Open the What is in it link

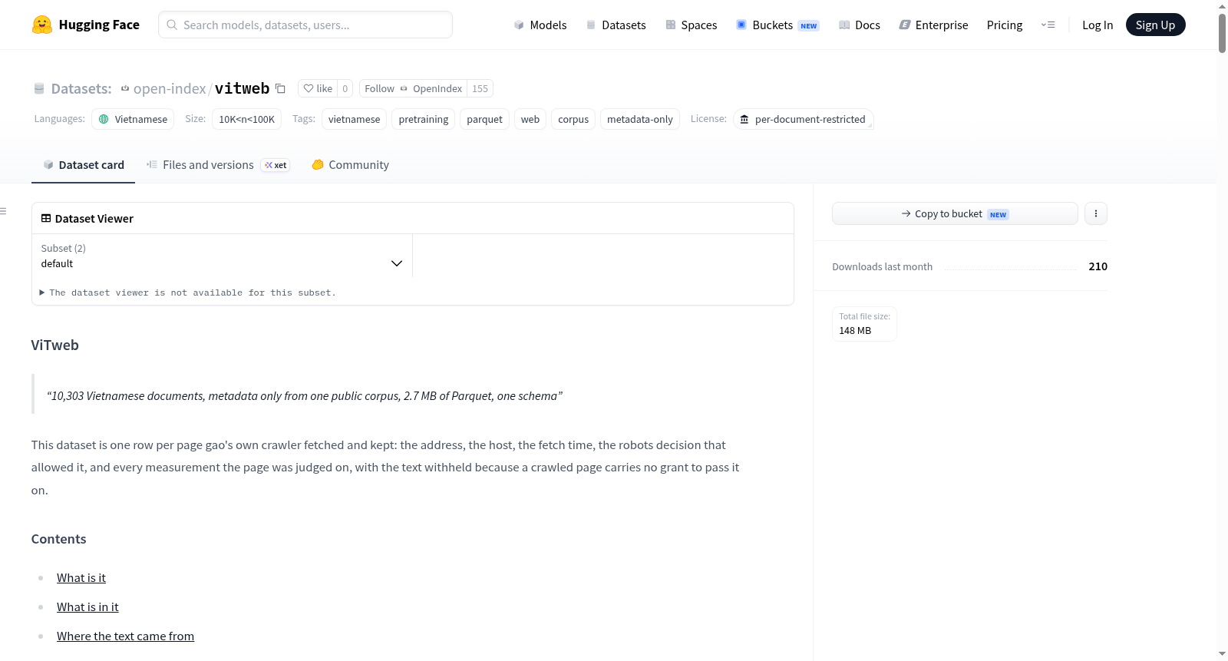(x=87, y=607)
